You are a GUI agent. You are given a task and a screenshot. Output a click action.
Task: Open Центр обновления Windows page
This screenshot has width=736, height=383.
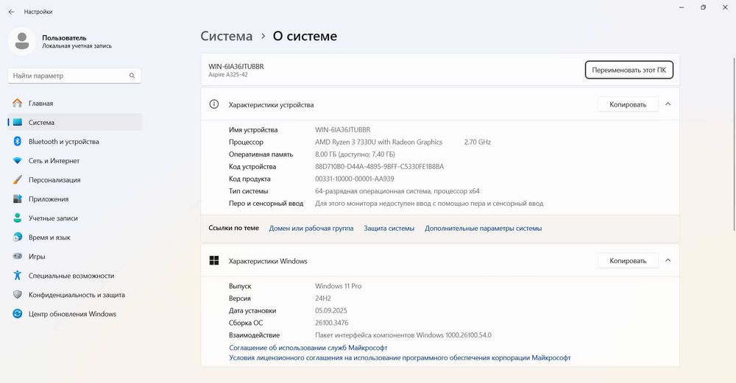(x=74, y=315)
